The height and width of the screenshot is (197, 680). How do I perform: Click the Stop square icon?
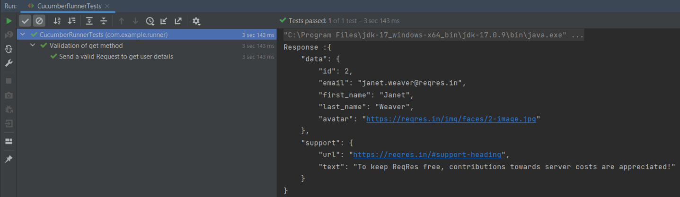coord(9,81)
